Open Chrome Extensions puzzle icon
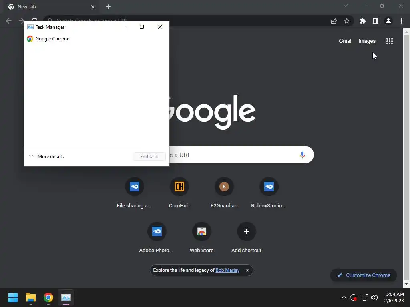Image resolution: width=410 pixels, height=307 pixels. coord(363,21)
